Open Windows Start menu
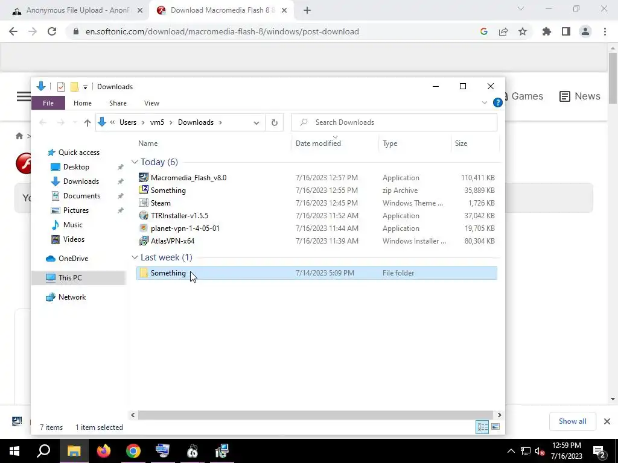 [x=14, y=451]
